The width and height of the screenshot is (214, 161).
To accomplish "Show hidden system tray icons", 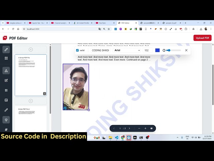I will (178, 138).
